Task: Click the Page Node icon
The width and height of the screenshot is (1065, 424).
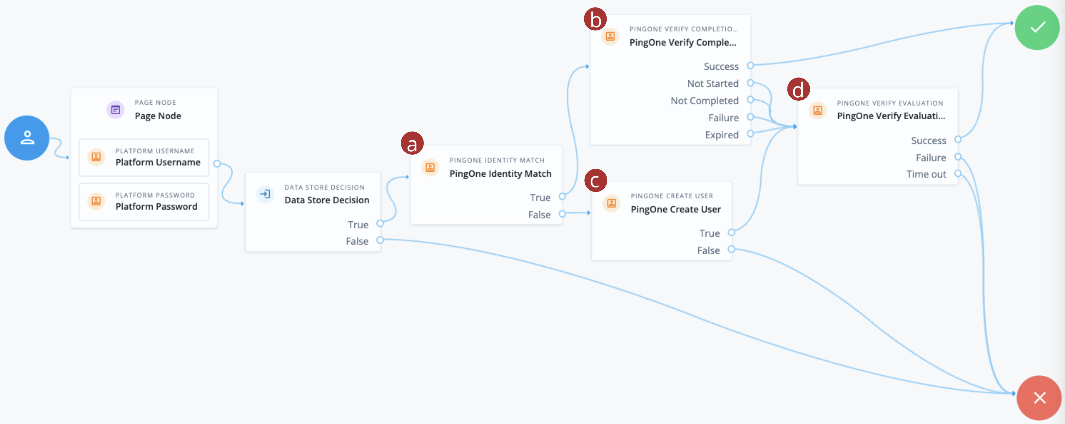Action: 115,109
